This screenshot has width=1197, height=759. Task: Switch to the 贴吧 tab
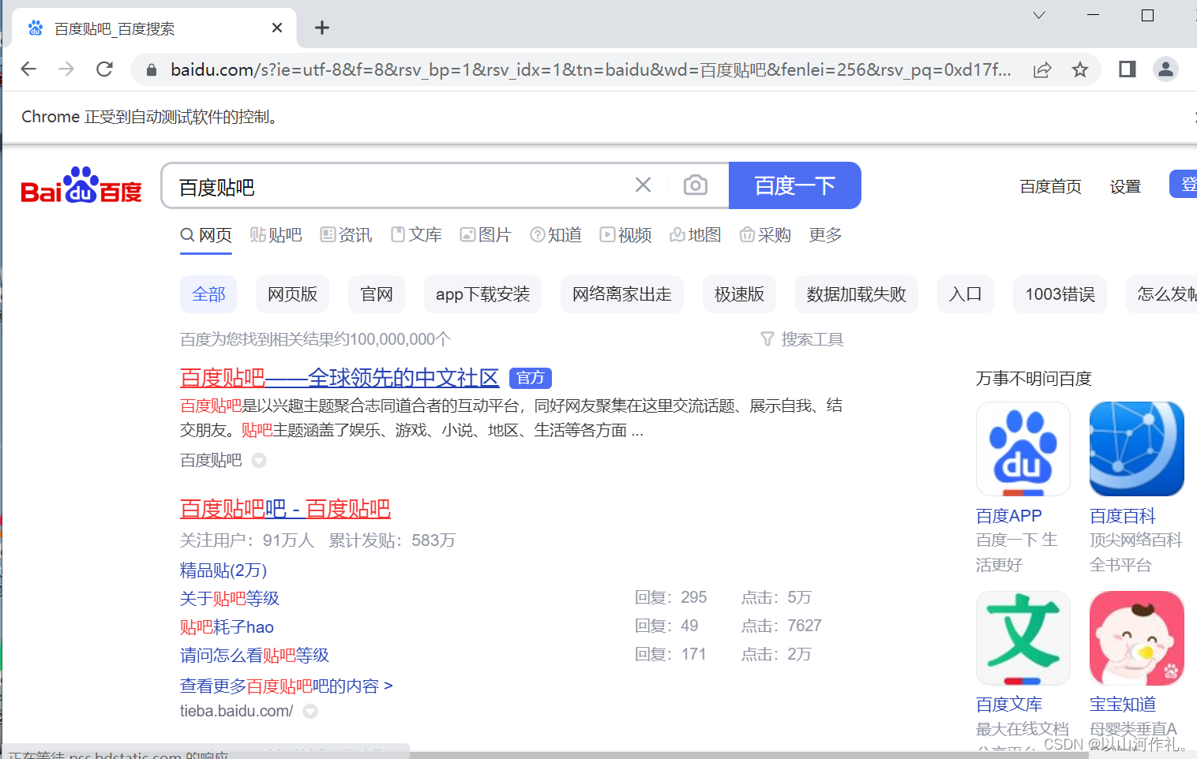pyautogui.click(x=276, y=235)
